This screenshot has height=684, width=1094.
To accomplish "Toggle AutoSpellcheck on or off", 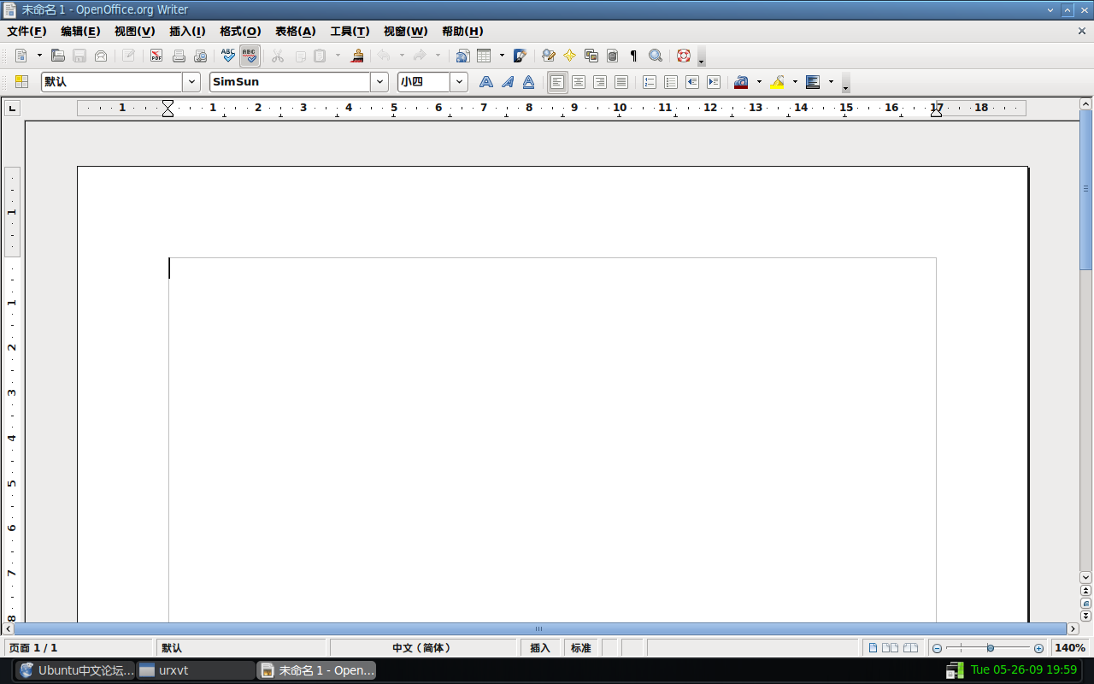I will pyautogui.click(x=250, y=56).
